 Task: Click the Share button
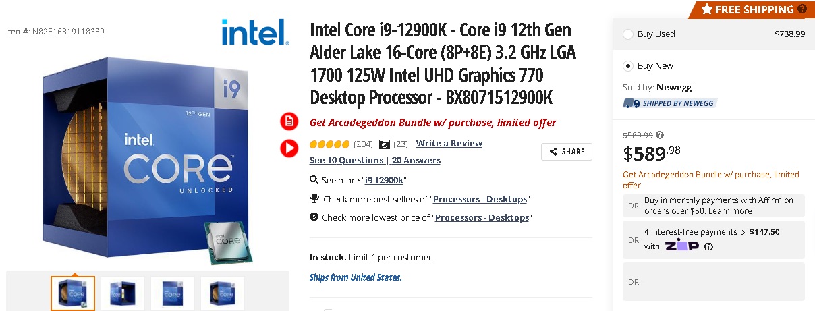point(566,152)
